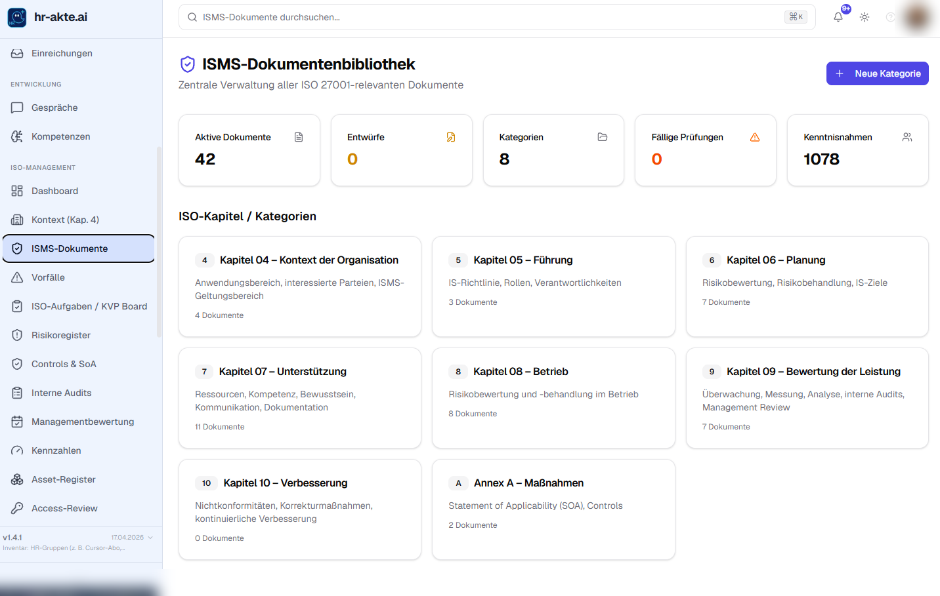
Task: Click the ⌘K shortcut badge
Action: [x=796, y=17]
